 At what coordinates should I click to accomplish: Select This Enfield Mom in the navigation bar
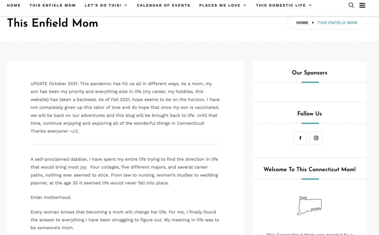tap(53, 6)
